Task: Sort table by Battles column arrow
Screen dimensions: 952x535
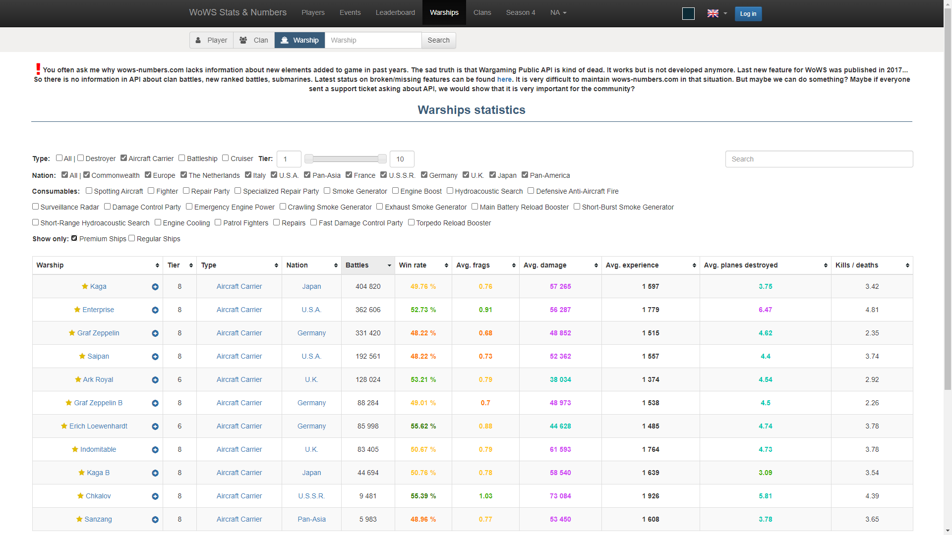Action: (x=389, y=266)
